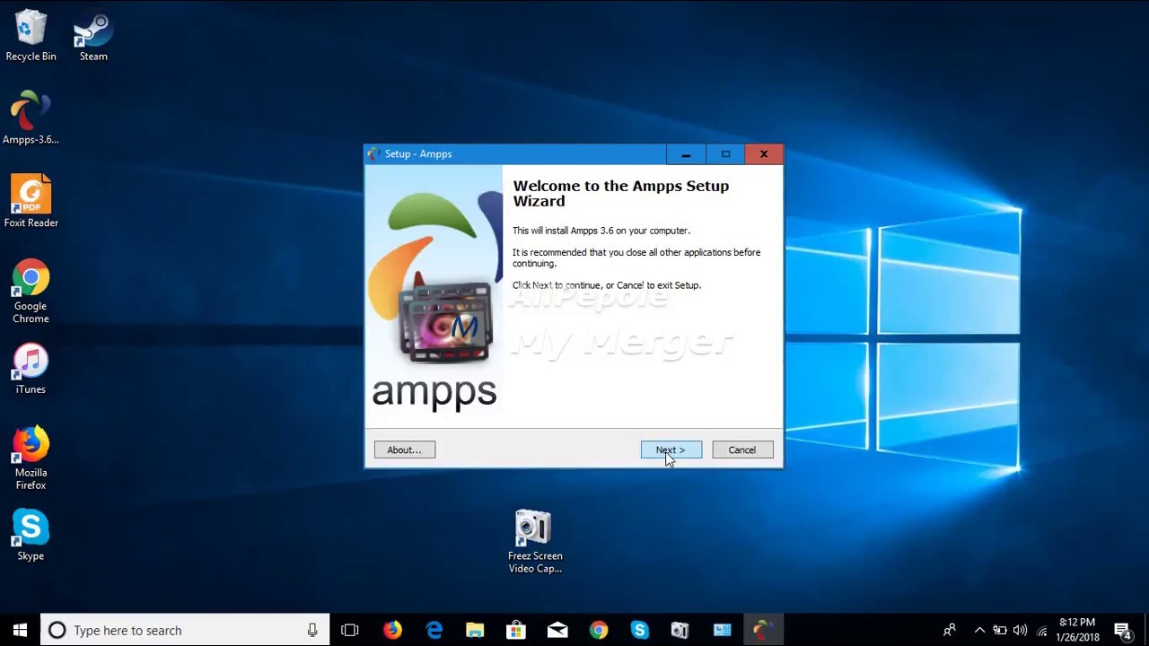The width and height of the screenshot is (1149, 646).
Task: Open Task View from the taskbar
Action: 350,630
